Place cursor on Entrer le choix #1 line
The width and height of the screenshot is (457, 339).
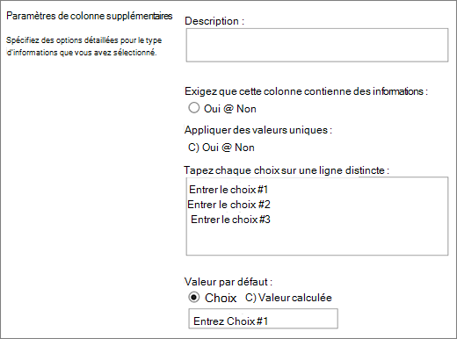(228, 190)
